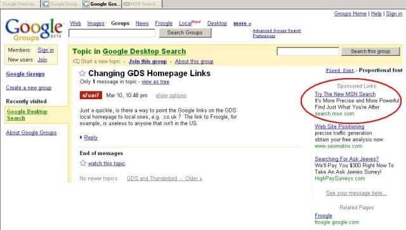Click Join beside New users
The image size is (406, 230).
[x=43, y=60]
